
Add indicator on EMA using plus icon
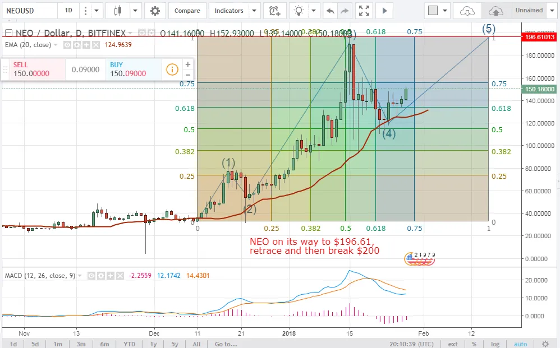[x=86, y=45]
